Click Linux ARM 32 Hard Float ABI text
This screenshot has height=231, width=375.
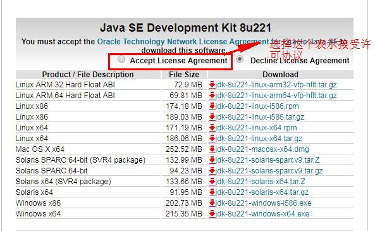pos(65,85)
